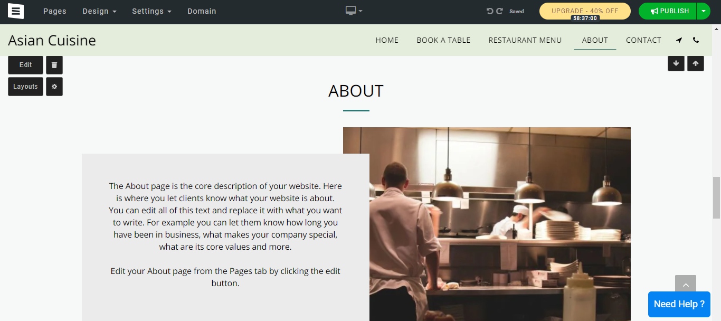Click the location arrow icon in navbar

679,40
